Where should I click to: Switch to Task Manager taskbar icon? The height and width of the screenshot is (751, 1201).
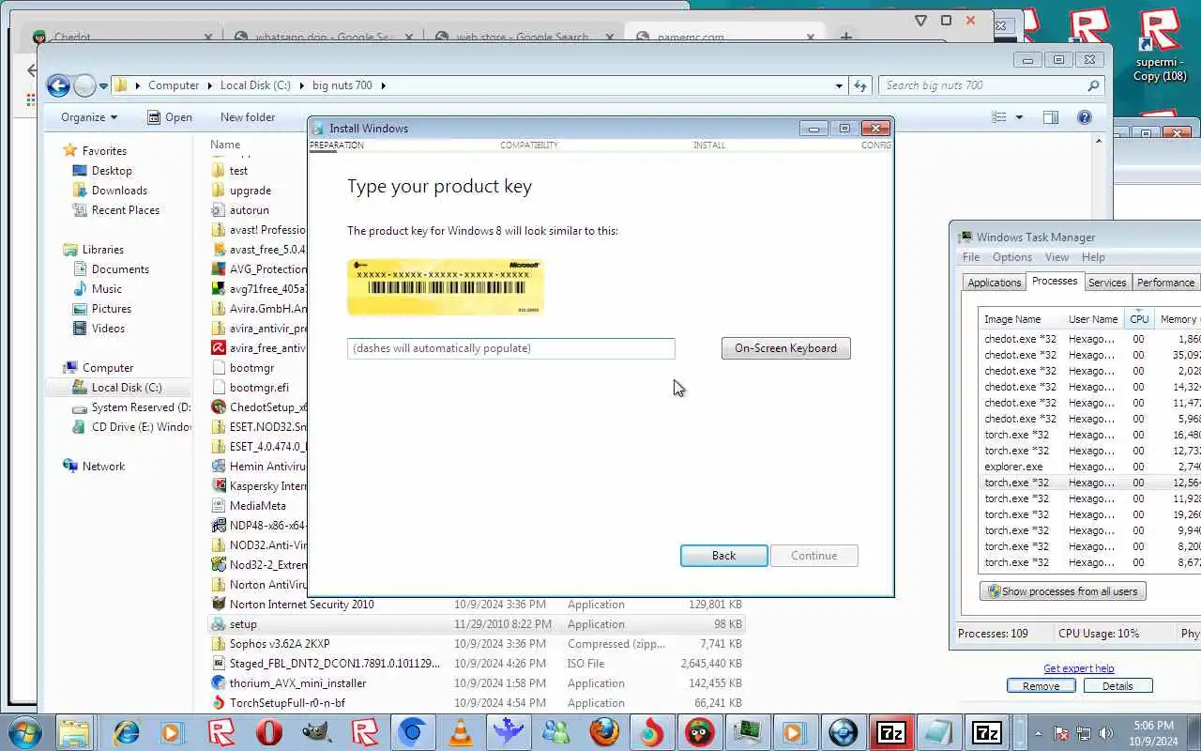(x=748, y=732)
